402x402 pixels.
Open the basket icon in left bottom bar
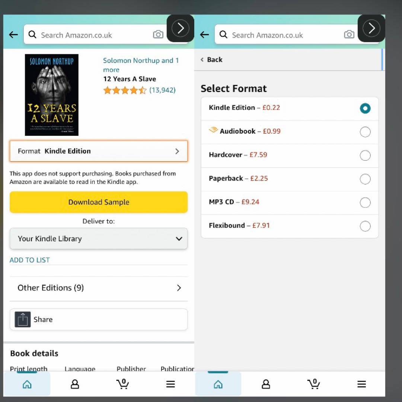click(122, 384)
